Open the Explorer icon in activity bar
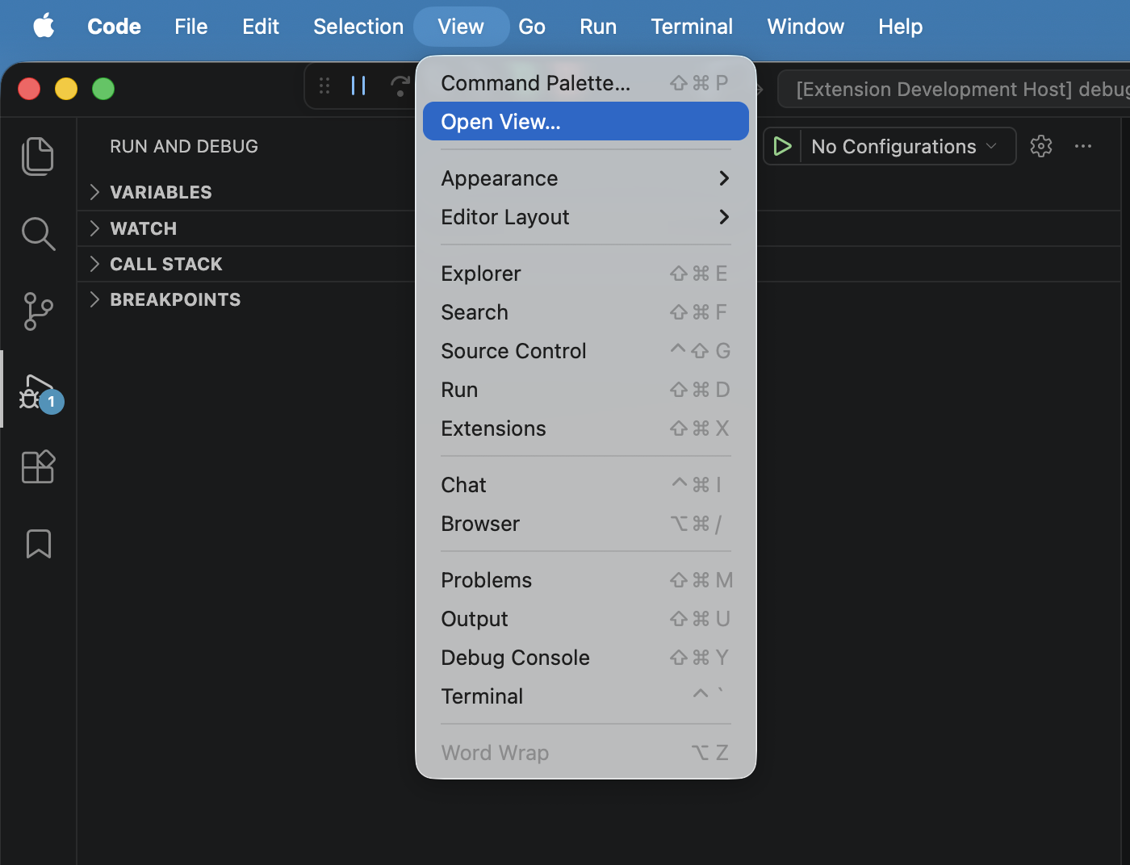1130x865 pixels. click(38, 156)
